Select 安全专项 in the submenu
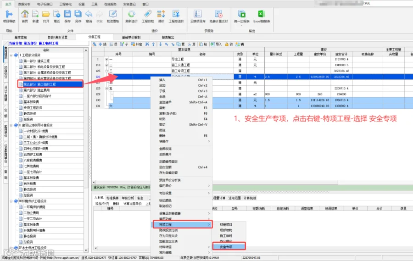 click(x=229, y=246)
